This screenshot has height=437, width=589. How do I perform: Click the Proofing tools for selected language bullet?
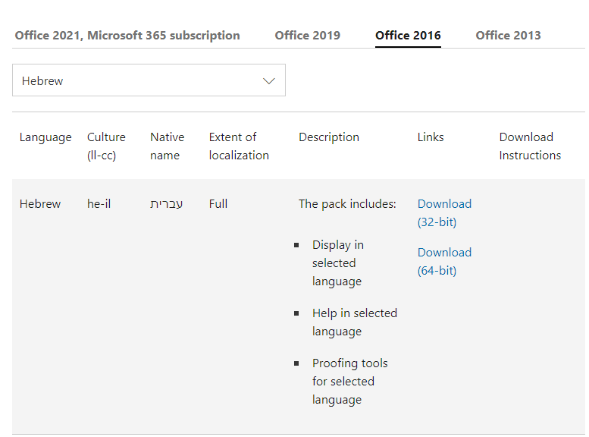(349, 381)
